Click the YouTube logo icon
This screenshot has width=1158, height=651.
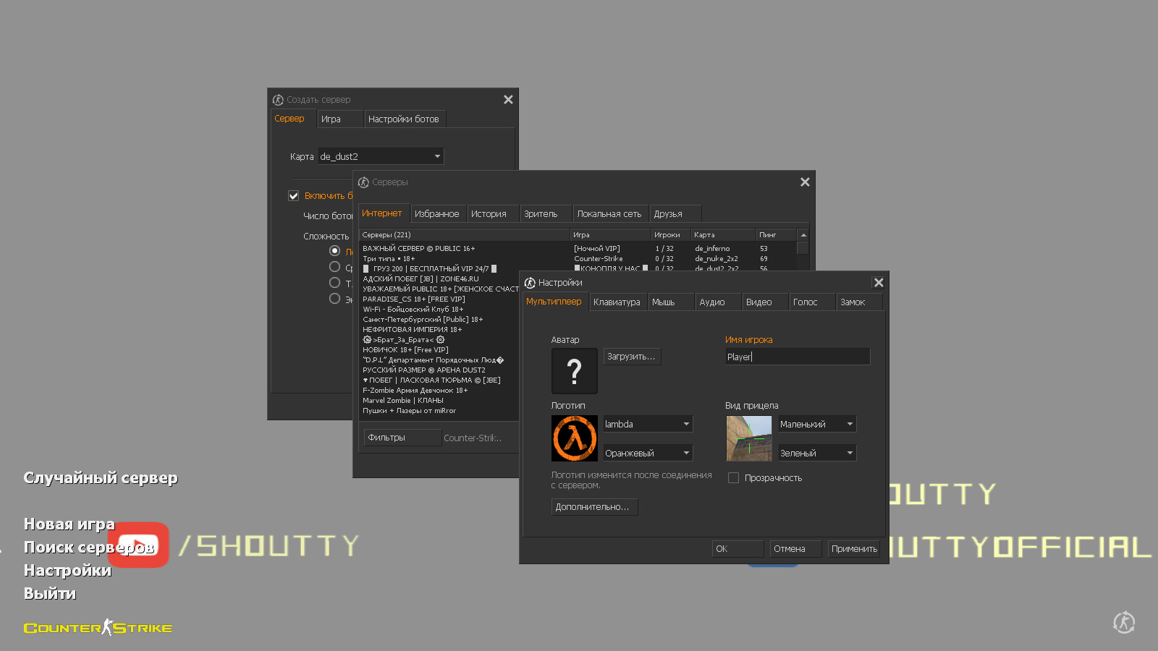139,545
